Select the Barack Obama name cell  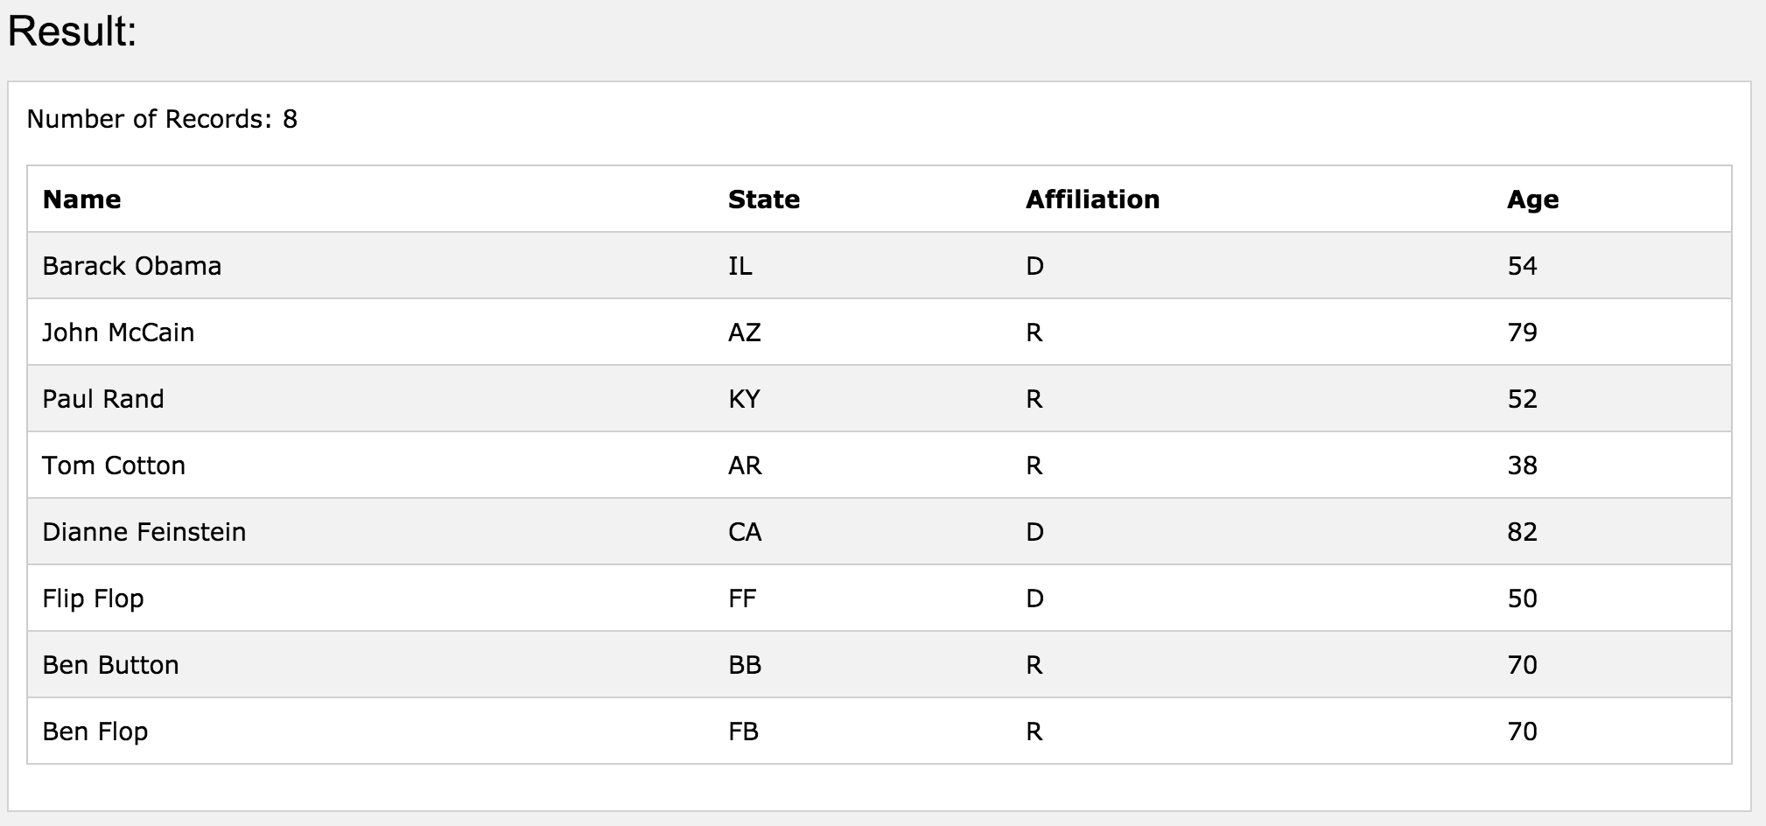132,266
